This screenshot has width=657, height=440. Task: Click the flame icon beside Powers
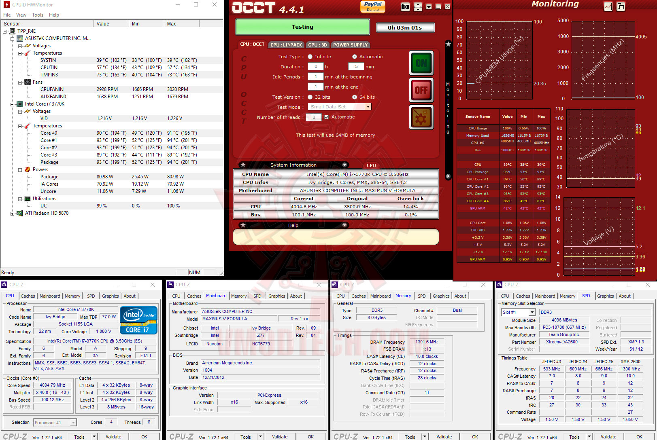pyautogui.click(x=28, y=169)
